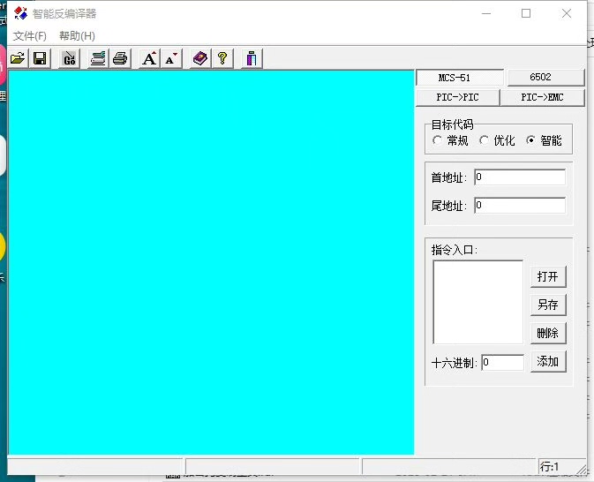The height and width of the screenshot is (482, 594).
Task: Click in the cyan code editor area
Action: (x=211, y=262)
